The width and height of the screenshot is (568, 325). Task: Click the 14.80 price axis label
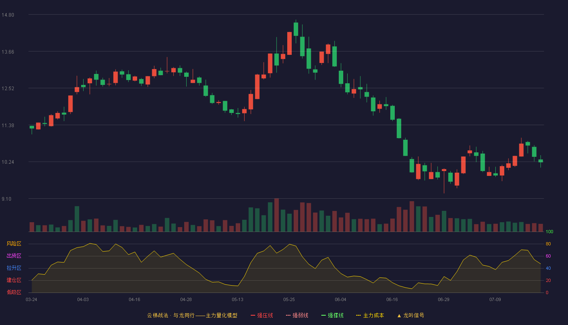tap(8, 15)
